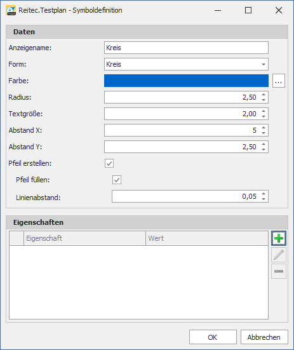Click the blue Farbe color swatch
The width and height of the screenshot is (294, 350).
[x=186, y=81]
